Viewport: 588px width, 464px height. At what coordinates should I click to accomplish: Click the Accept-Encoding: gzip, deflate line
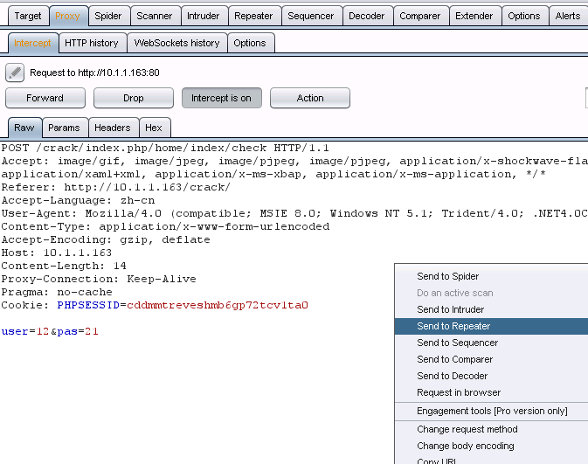coord(106,239)
